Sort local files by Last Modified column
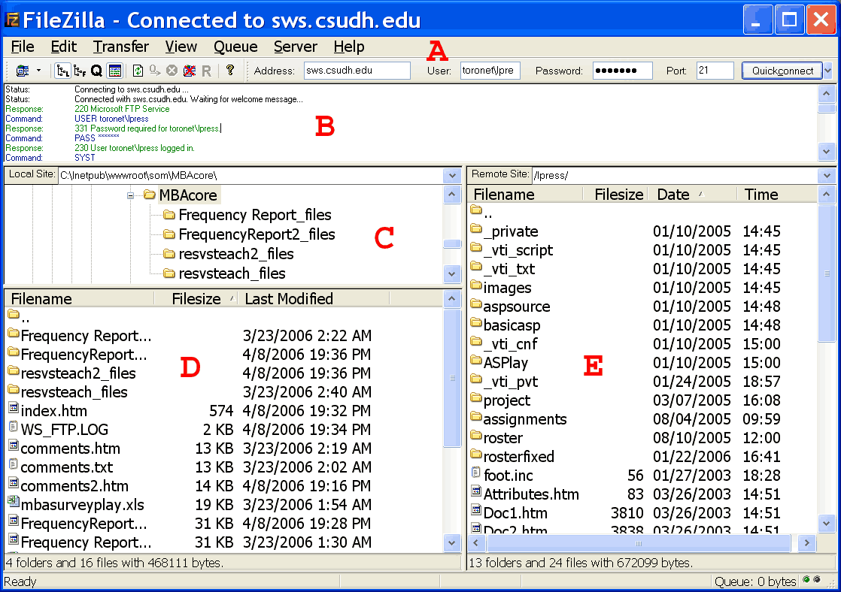841x592 pixels. pyautogui.click(x=314, y=299)
